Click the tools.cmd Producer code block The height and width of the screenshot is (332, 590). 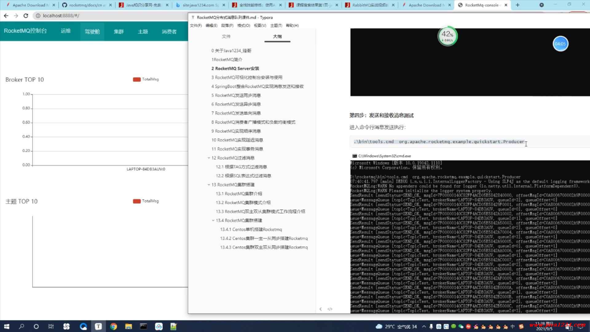(x=470, y=142)
